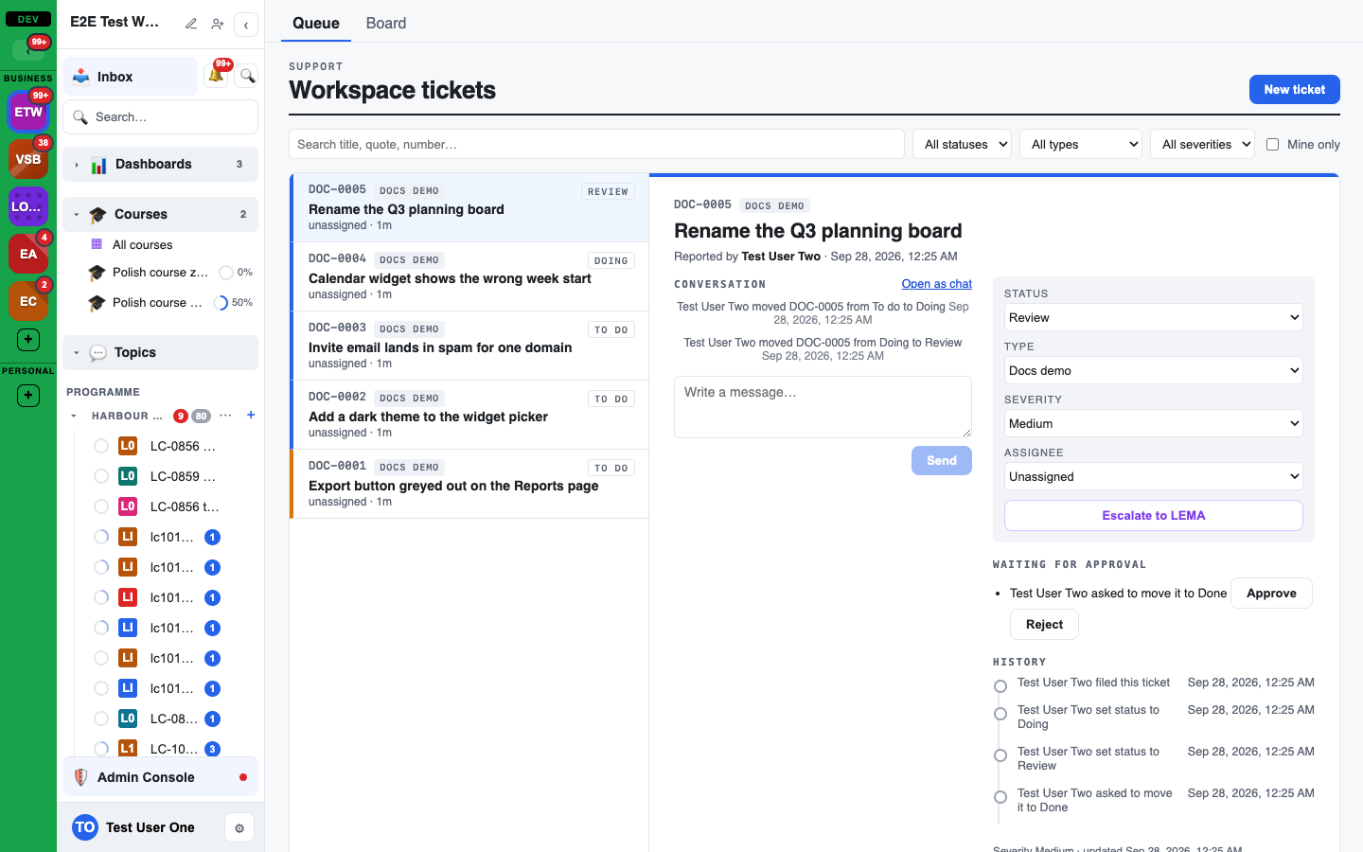Open the Admin Console shield icon
1363x852 pixels.
tap(81, 777)
